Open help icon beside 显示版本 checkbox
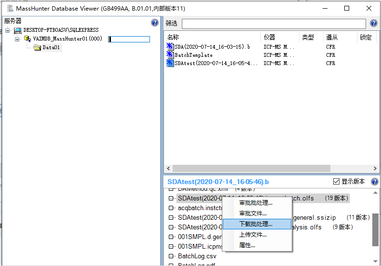Viewport: 381px width, 266px height. tap(375, 182)
